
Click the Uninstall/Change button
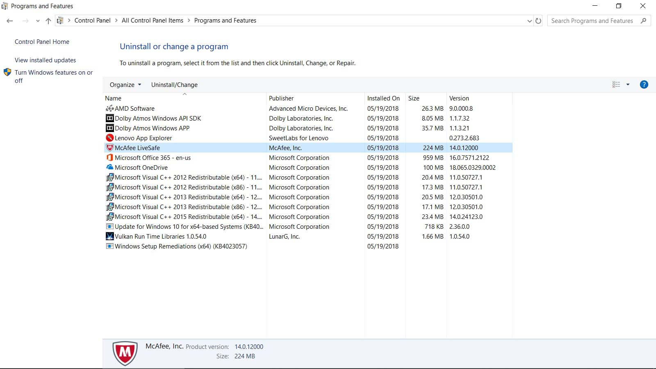174,85
